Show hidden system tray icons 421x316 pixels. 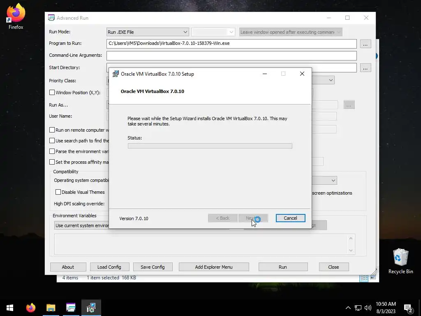tap(348, 308)
